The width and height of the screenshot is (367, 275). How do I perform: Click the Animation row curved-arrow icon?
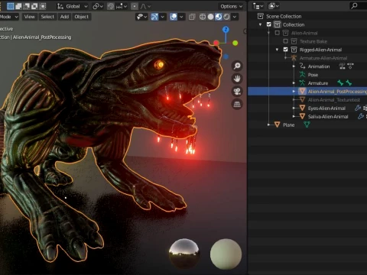coord(302,66)
